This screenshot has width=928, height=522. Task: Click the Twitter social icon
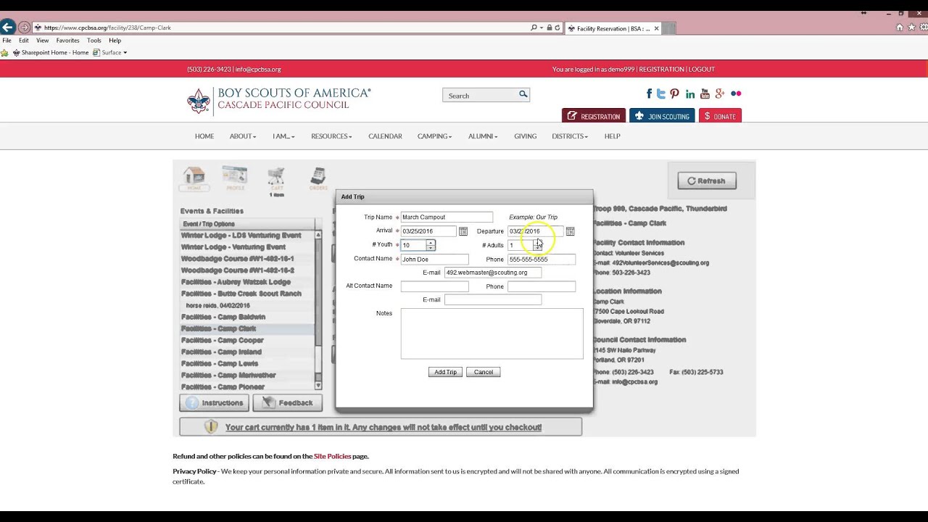pos(661,94)
